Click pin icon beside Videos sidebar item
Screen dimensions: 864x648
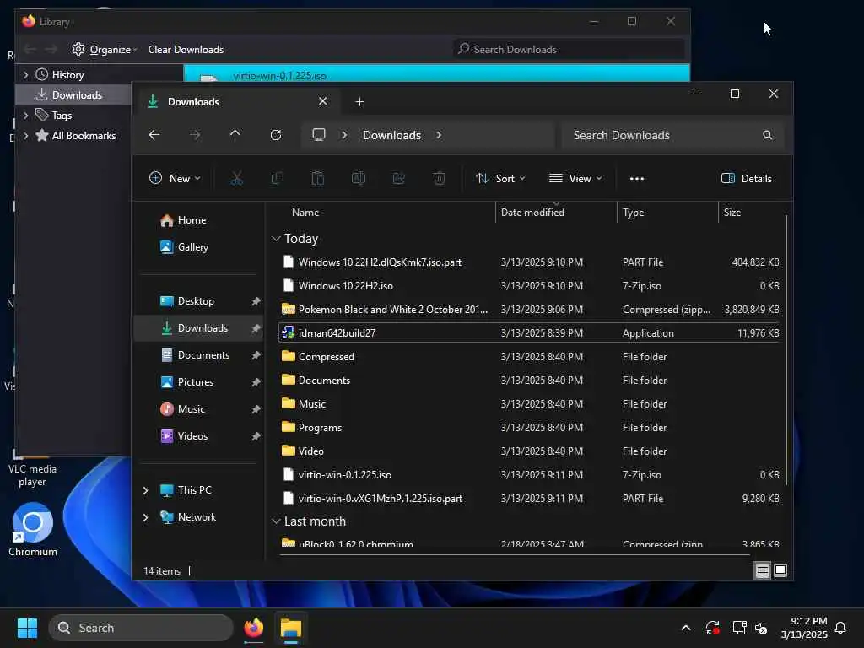[256, 436]
